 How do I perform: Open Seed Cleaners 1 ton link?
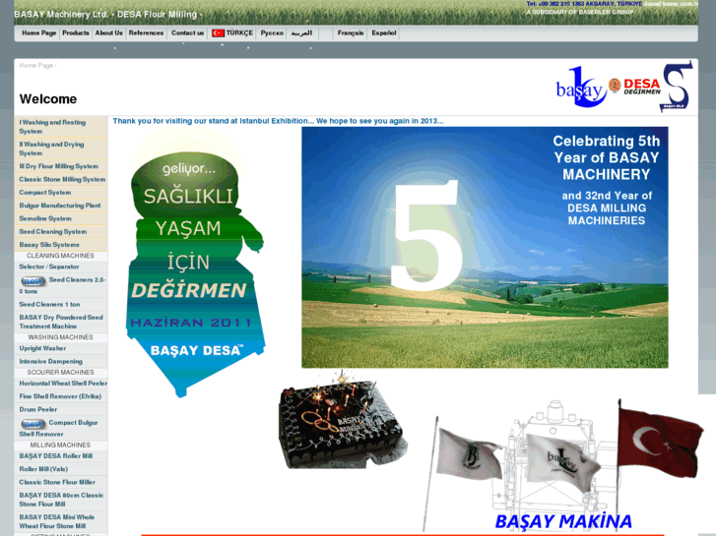point(61,305)
